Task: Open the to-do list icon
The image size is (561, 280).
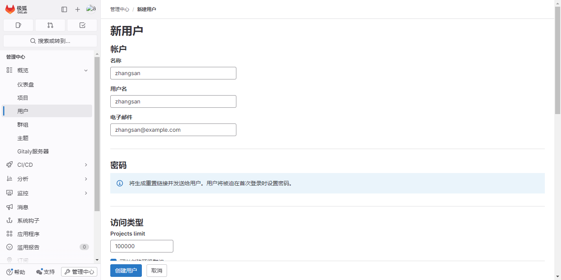Action: [x=82, y=25]
